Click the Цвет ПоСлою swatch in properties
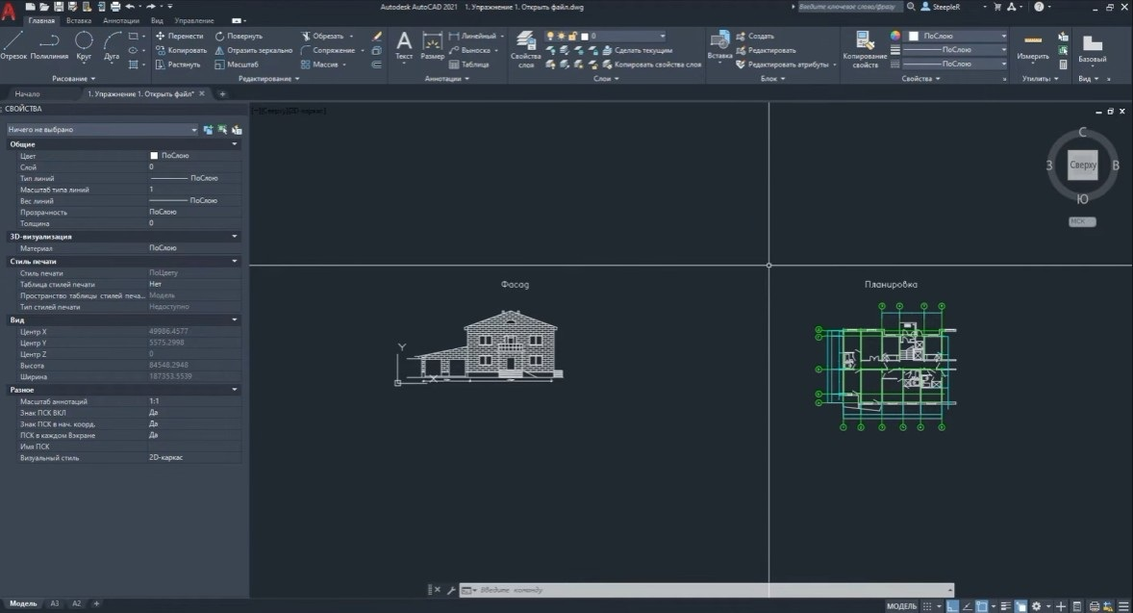The height and width of the screenshot is (613, 1133). tap(154, 156)
